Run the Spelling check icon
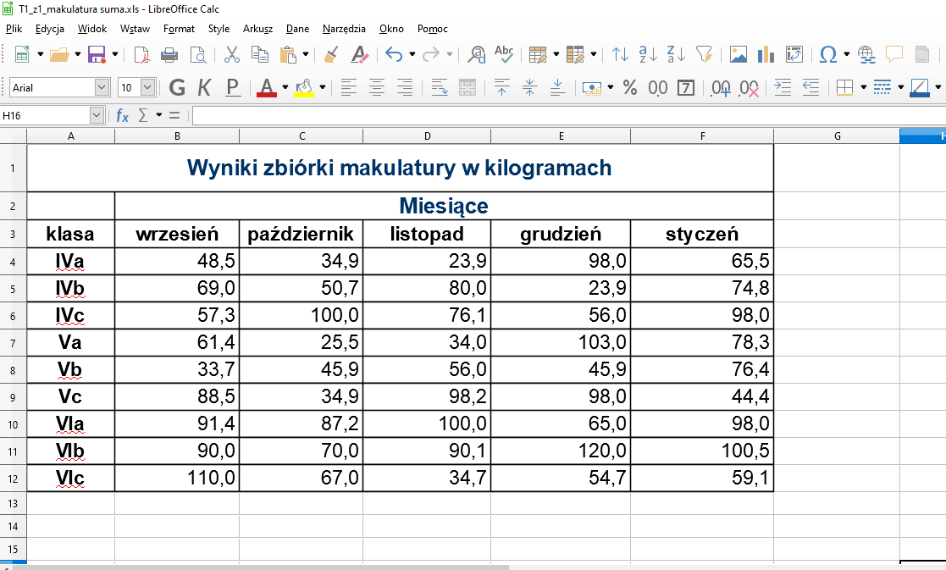The height and width of the screenshot is (570, 946). pyautogui.click(x=504, y=55)
